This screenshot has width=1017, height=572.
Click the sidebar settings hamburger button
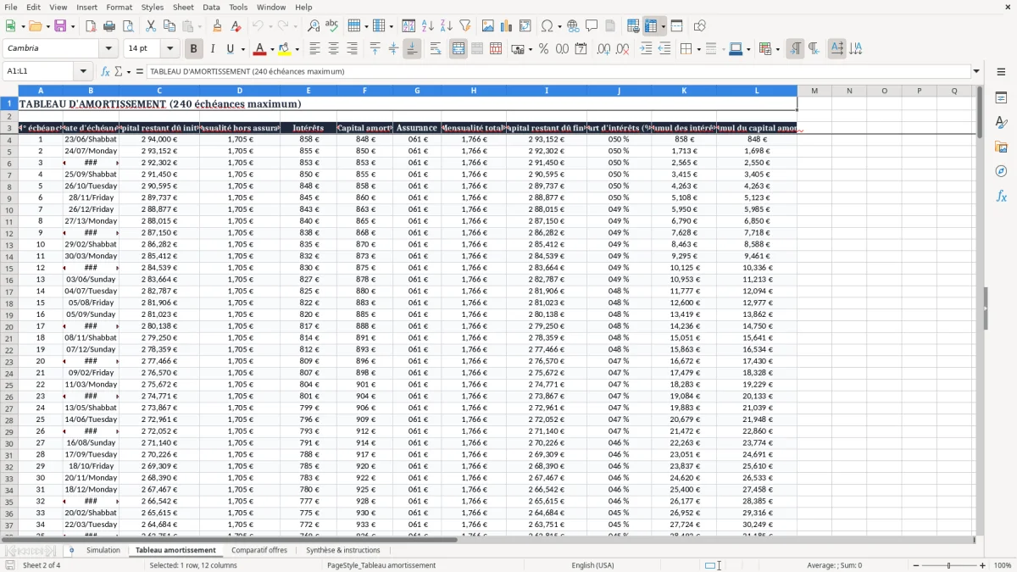[x=1001, y=71]
